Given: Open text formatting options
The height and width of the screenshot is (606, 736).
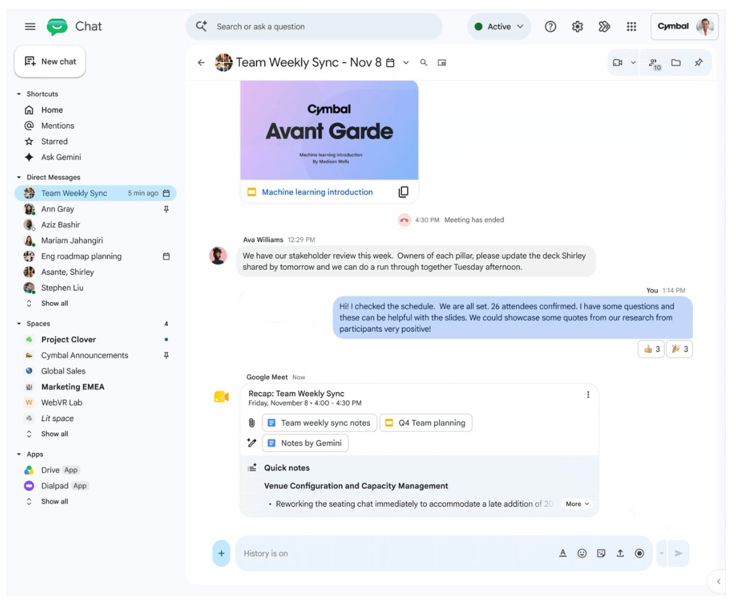Looking at the screenshot, I should pos(563,554).
